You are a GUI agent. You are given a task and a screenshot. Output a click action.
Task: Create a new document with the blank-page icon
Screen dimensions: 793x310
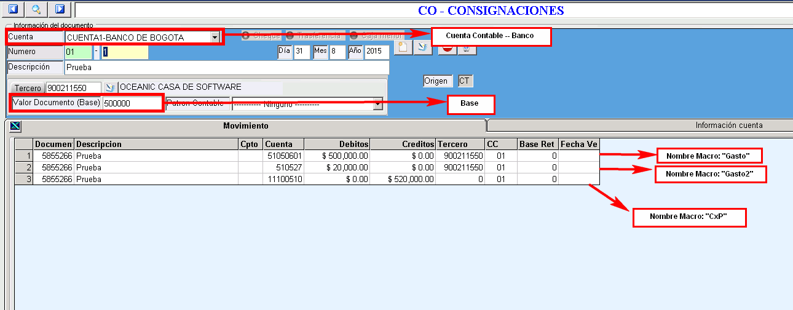[x=403, y=48]
